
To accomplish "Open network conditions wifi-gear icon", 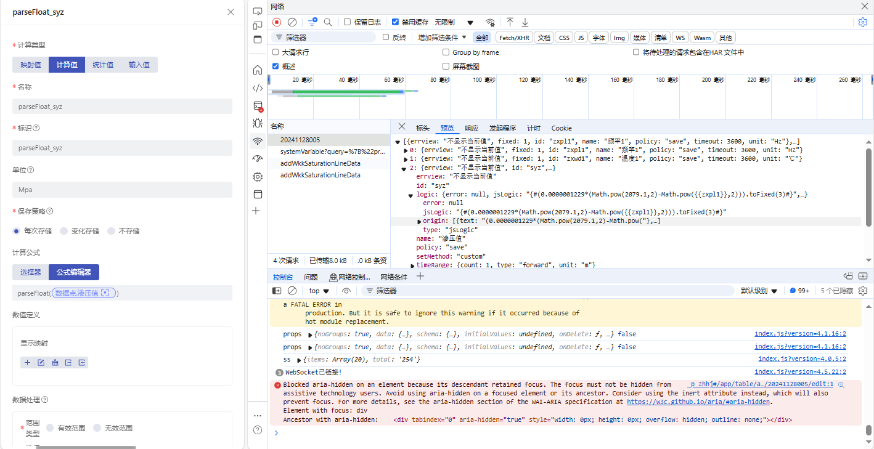I will pyautogui.click(x=490, y=22).
